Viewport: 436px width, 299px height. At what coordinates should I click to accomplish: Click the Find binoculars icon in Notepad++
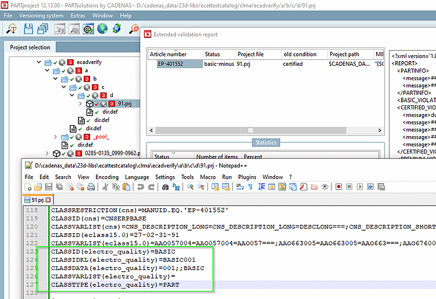point(166,187)
